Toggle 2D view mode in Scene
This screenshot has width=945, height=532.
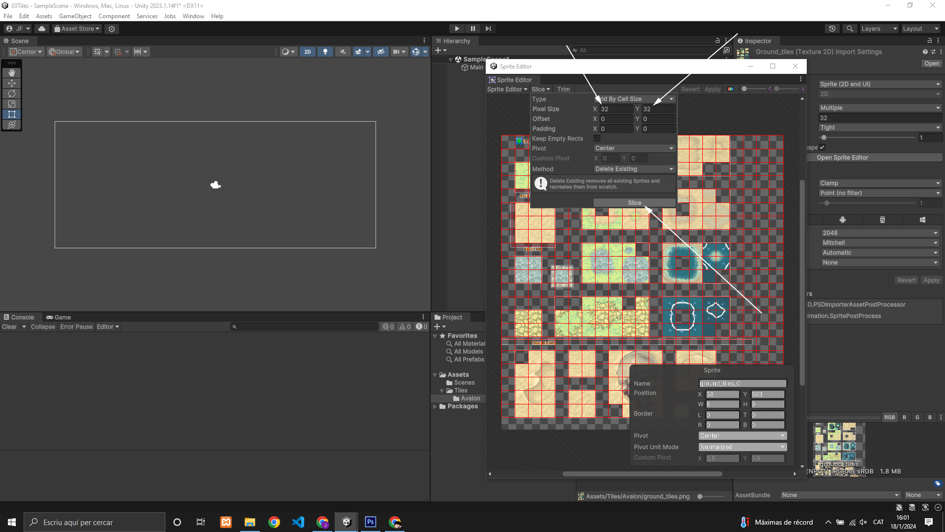click(x=308, y=52)
